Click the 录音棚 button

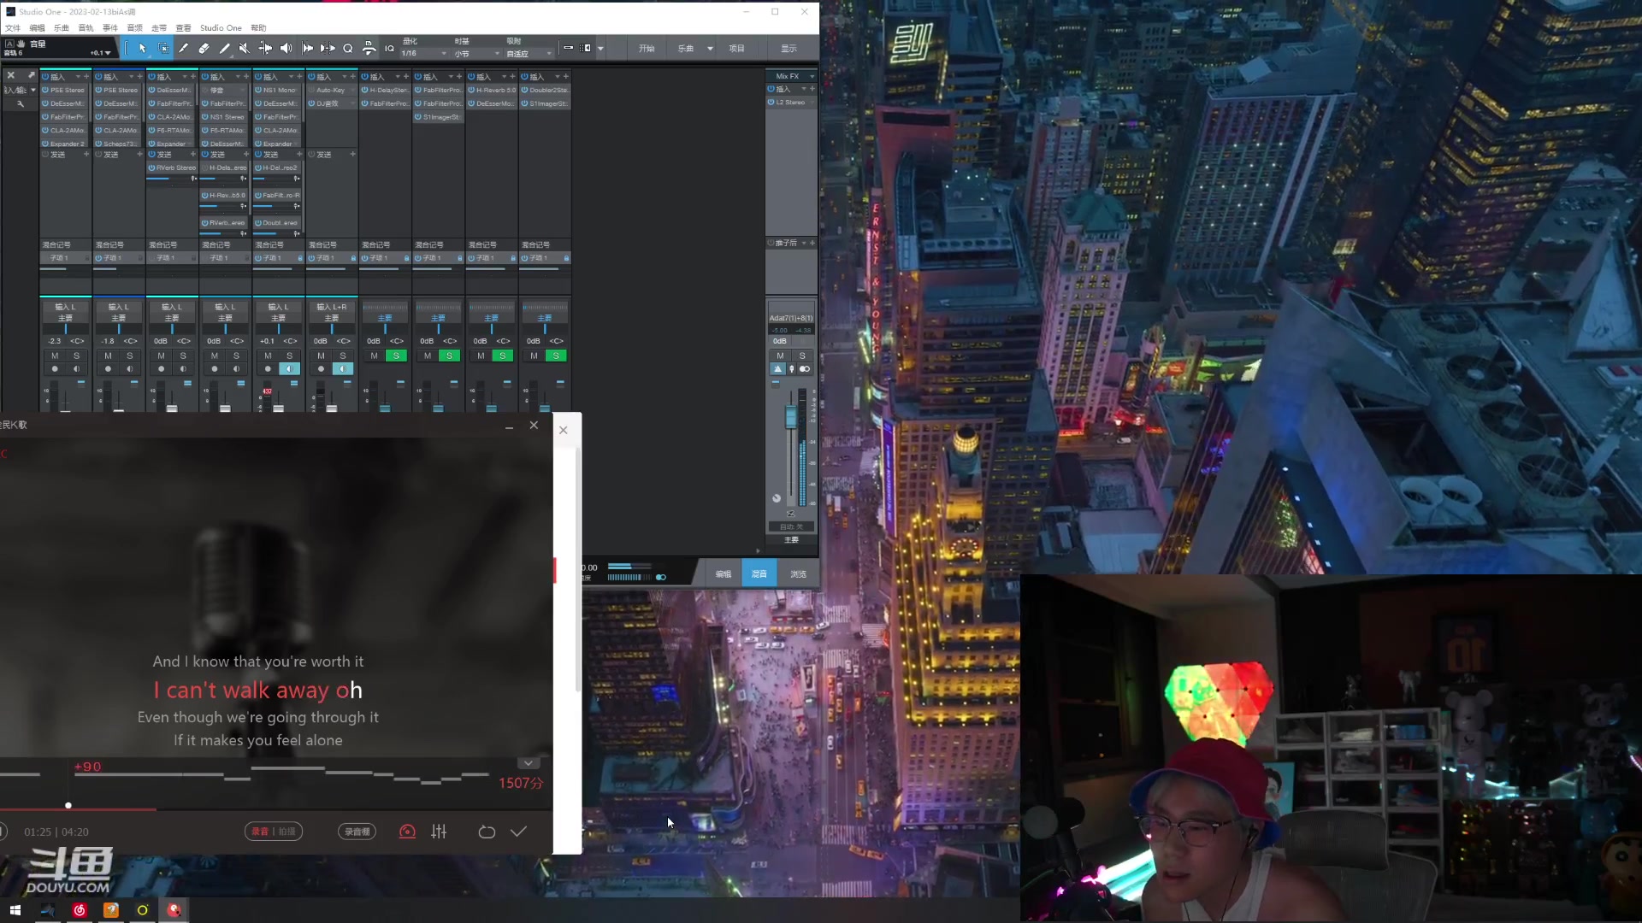357,832
